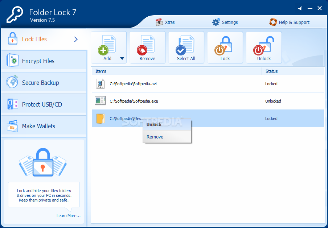The width and height of the screenshot is (328, 228).
Task: Click the padlock illustration in the info panel
Action: pyautogui.click(x=43, y=162)
